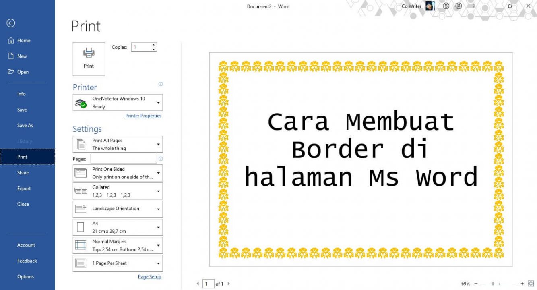
Task: Open the printer selection dropdown
Action: point(159,102)
